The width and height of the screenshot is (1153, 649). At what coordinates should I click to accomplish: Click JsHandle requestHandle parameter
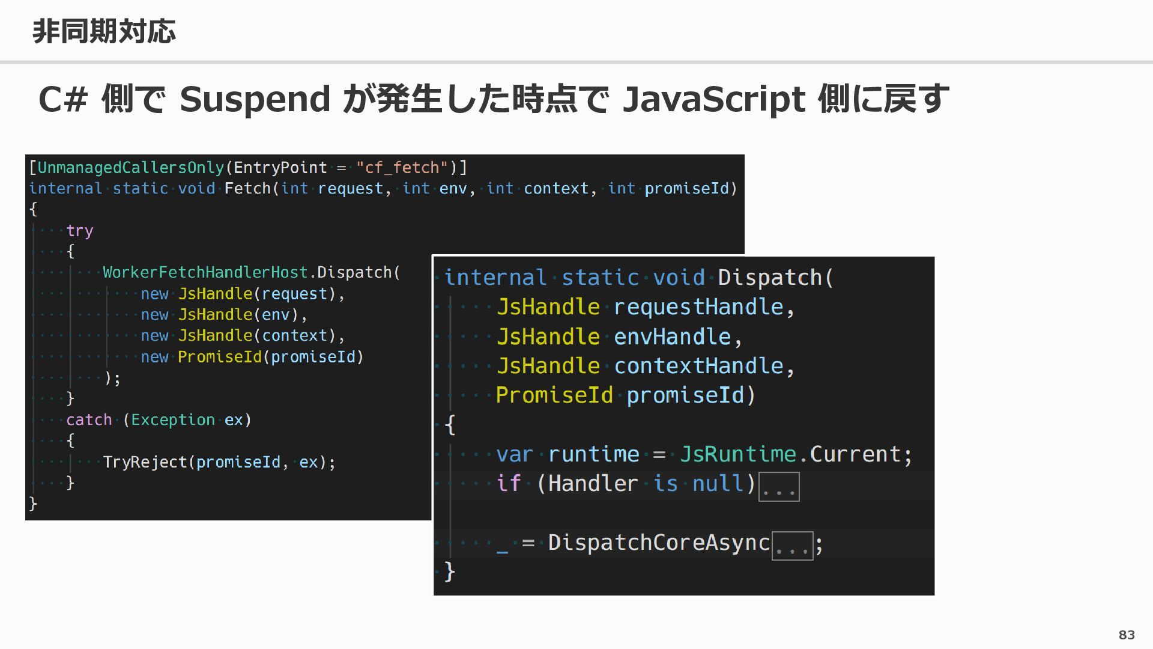pos(646,307)
